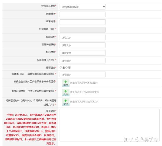
Task: Click the 开始时间 date field
Action: pyautogui.click(x=83, y=15)
